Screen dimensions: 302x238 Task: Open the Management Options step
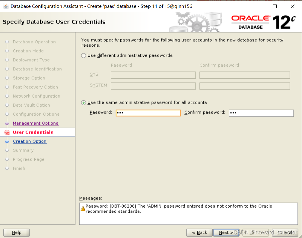coord(35,123)
